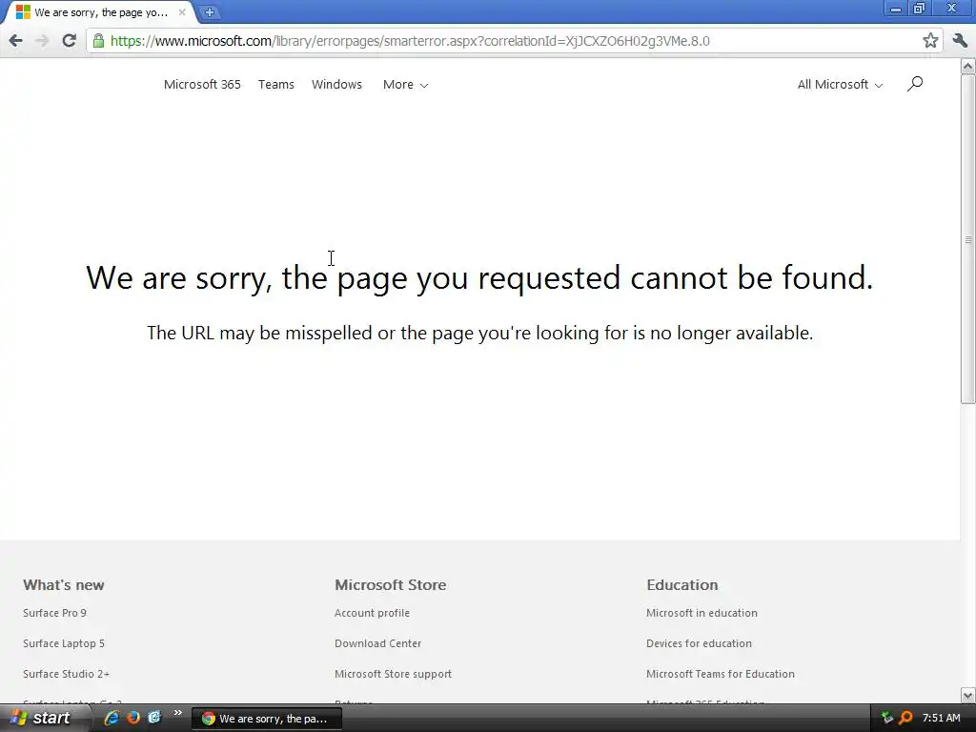Open Microsoft 365 navigation link
Screen dimensions: 976x732
point(202,85)
